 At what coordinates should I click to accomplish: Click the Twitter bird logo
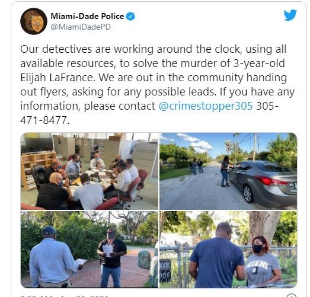tap(290, 15)
